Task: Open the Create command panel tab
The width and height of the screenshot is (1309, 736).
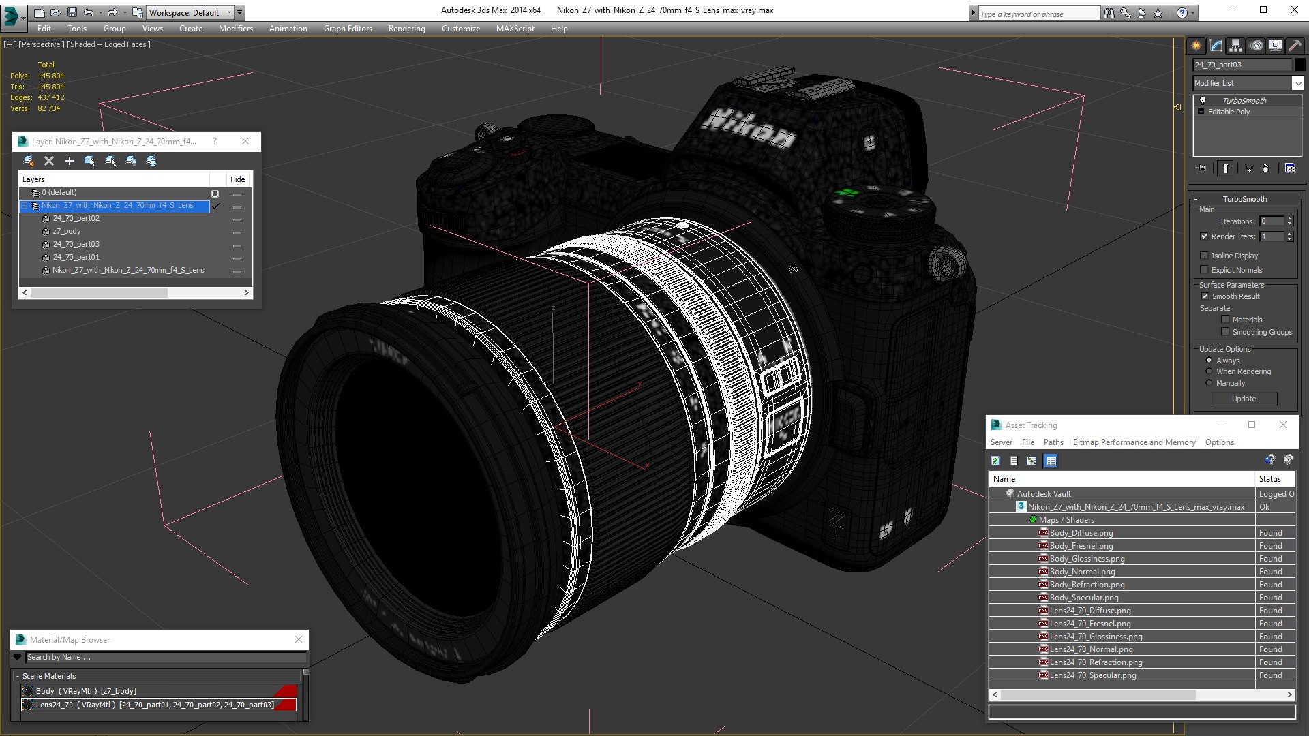Action: point(1197,46)
